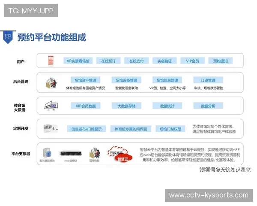Viewport: 257px width, 206px height.
Task: Click the 预约通知 box
Action: [x=221, y=61]
